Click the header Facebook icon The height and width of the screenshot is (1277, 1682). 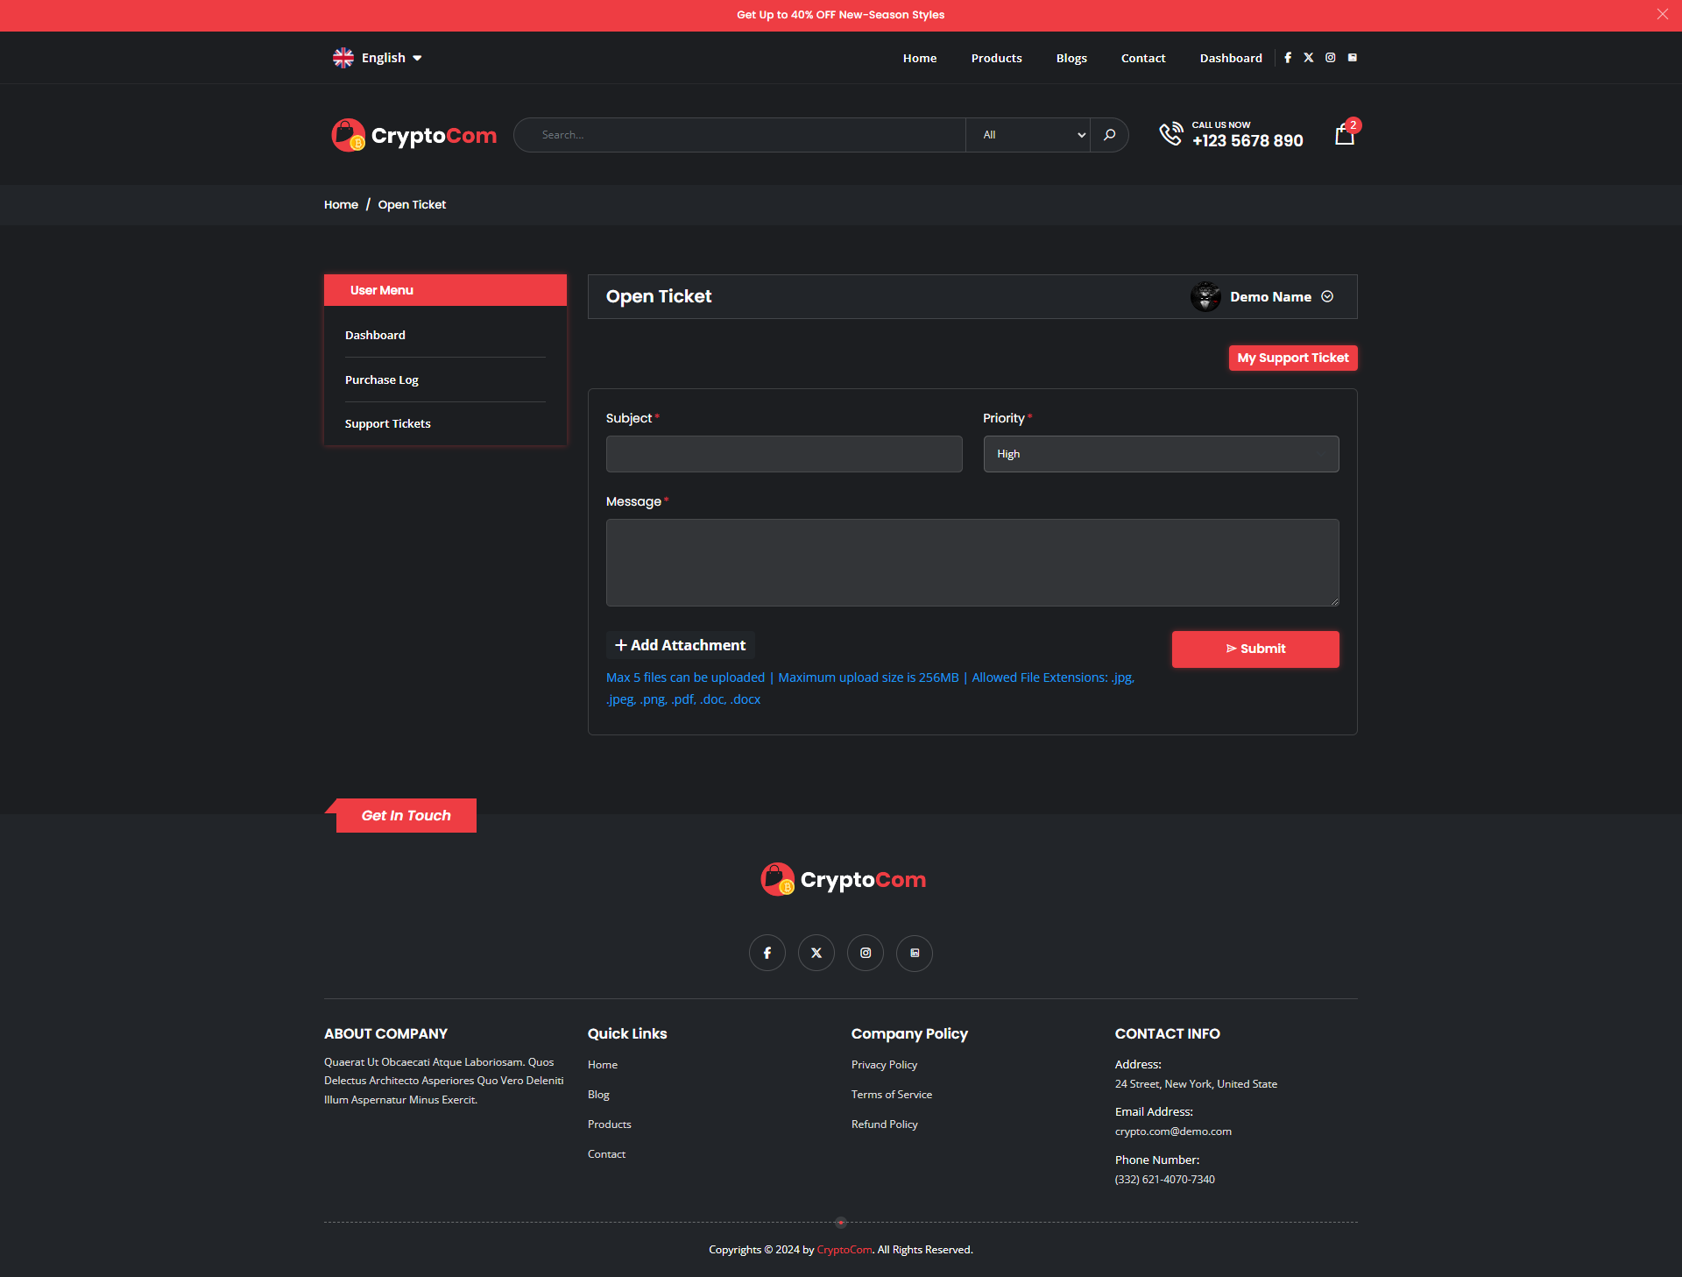pos(1288,58)
